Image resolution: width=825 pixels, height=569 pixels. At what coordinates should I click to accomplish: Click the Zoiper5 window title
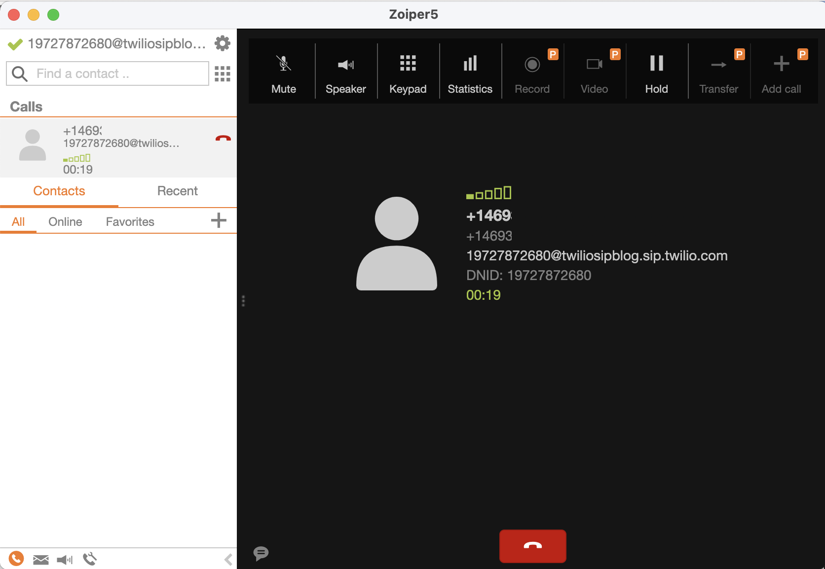point(413,14)
